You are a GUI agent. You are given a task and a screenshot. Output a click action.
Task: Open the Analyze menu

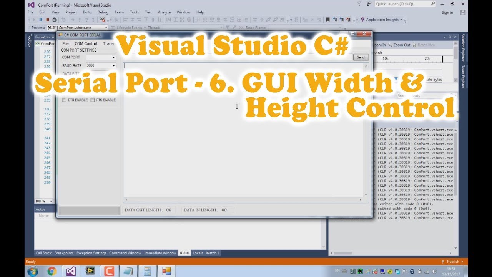pyautogui.click(x=164, y=12)
